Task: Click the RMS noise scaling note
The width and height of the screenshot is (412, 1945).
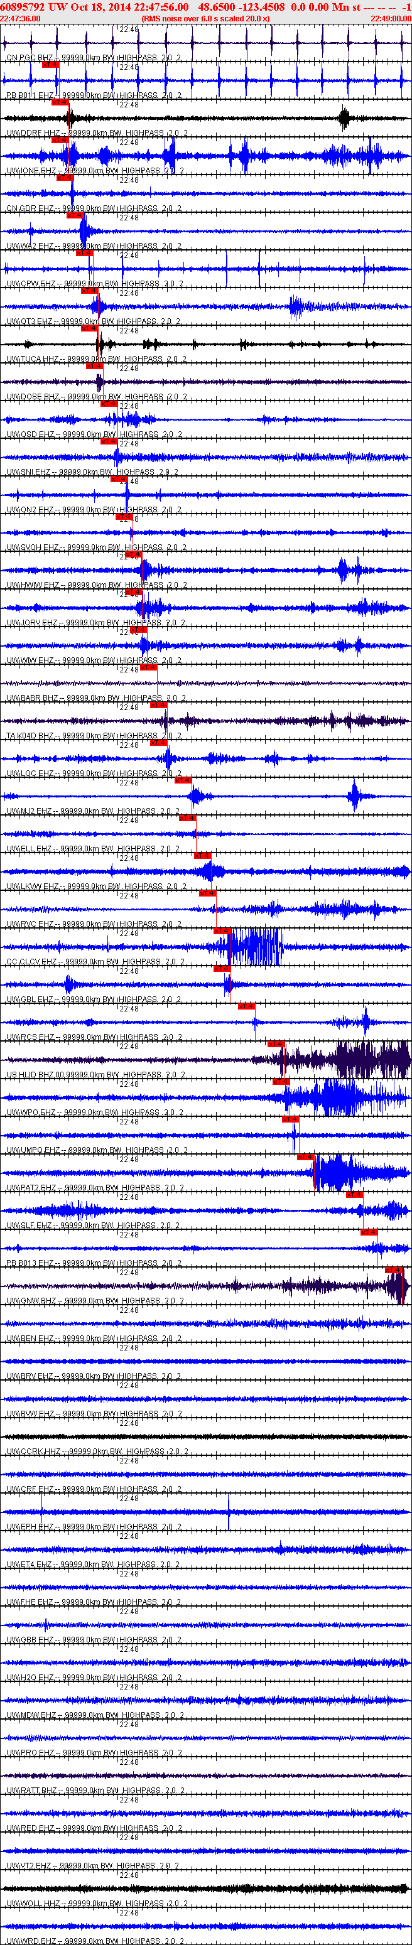Action: click(205, 18)
